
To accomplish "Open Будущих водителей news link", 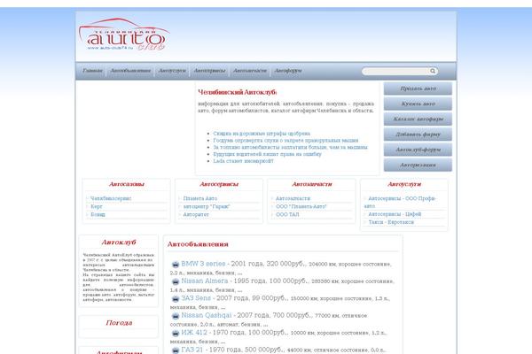I will click(268, 154).
